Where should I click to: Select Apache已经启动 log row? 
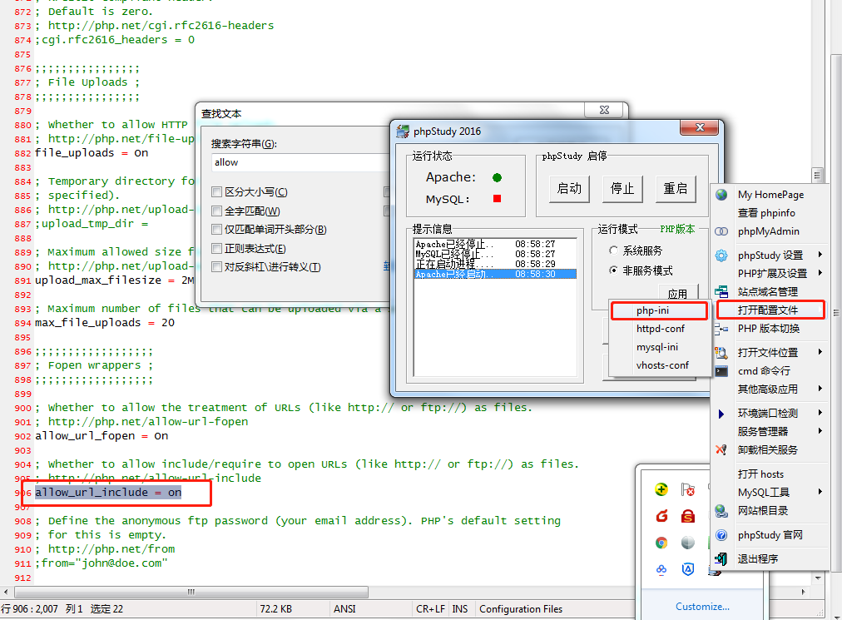click(x=495, y=274)
